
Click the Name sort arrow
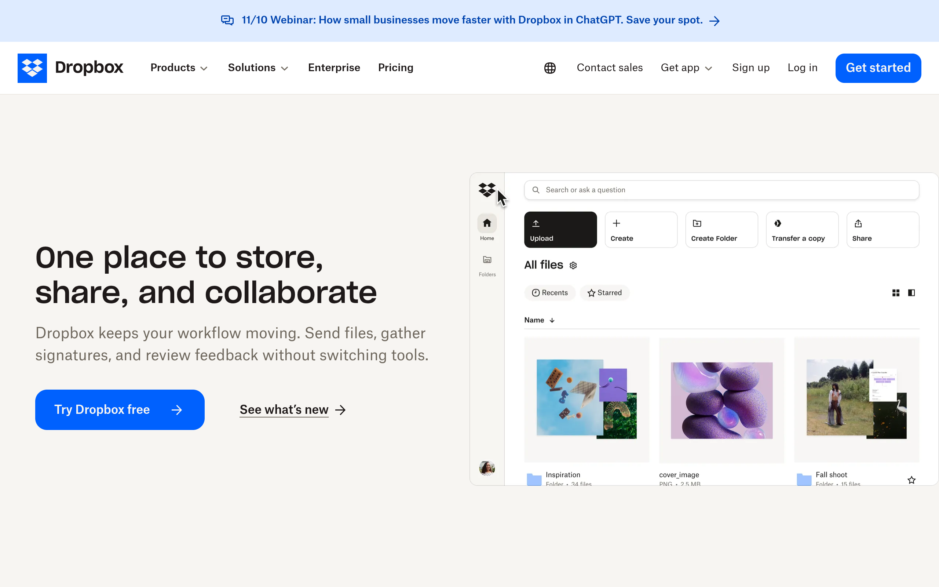pyautogui.click(x=552, y=320)
